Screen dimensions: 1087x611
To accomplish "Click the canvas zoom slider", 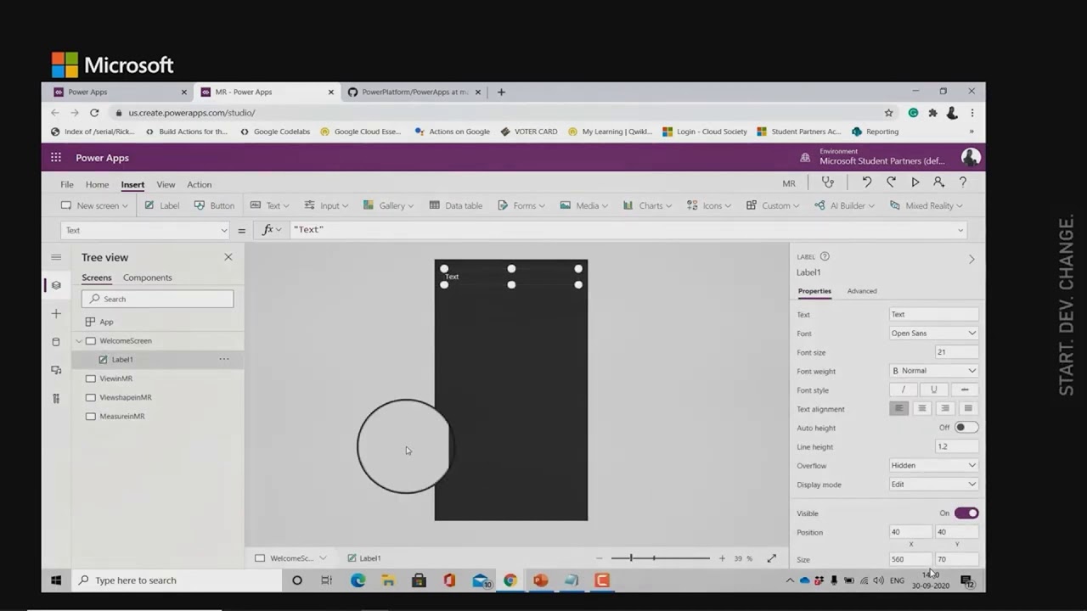I will pos(660,558).
